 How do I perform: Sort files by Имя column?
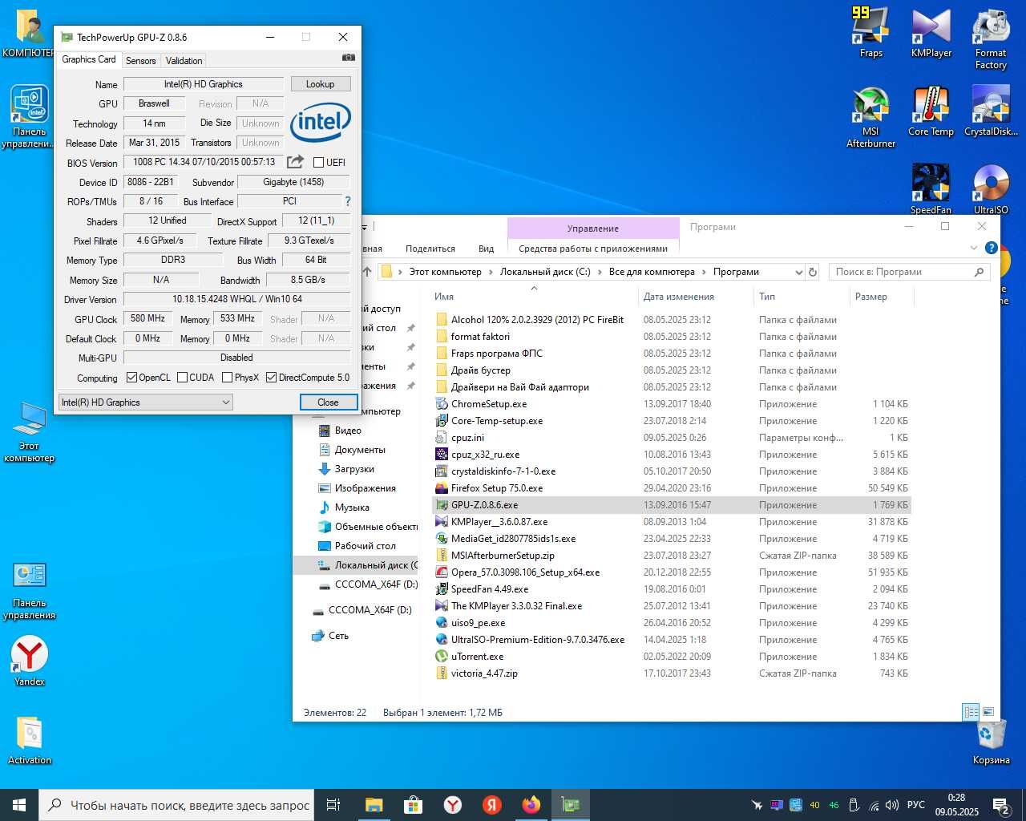[x=534, y=297]
